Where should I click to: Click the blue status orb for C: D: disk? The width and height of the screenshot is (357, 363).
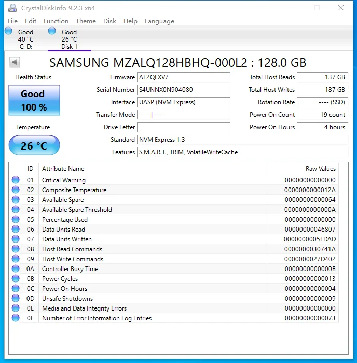8,31
